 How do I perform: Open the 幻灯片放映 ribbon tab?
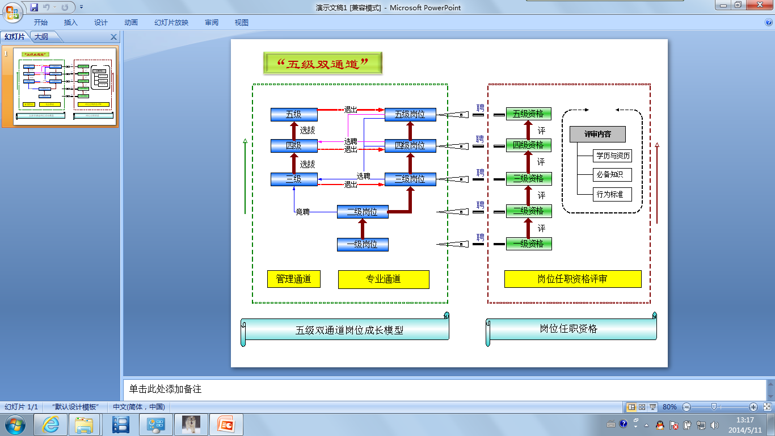(x=171, y=23)
